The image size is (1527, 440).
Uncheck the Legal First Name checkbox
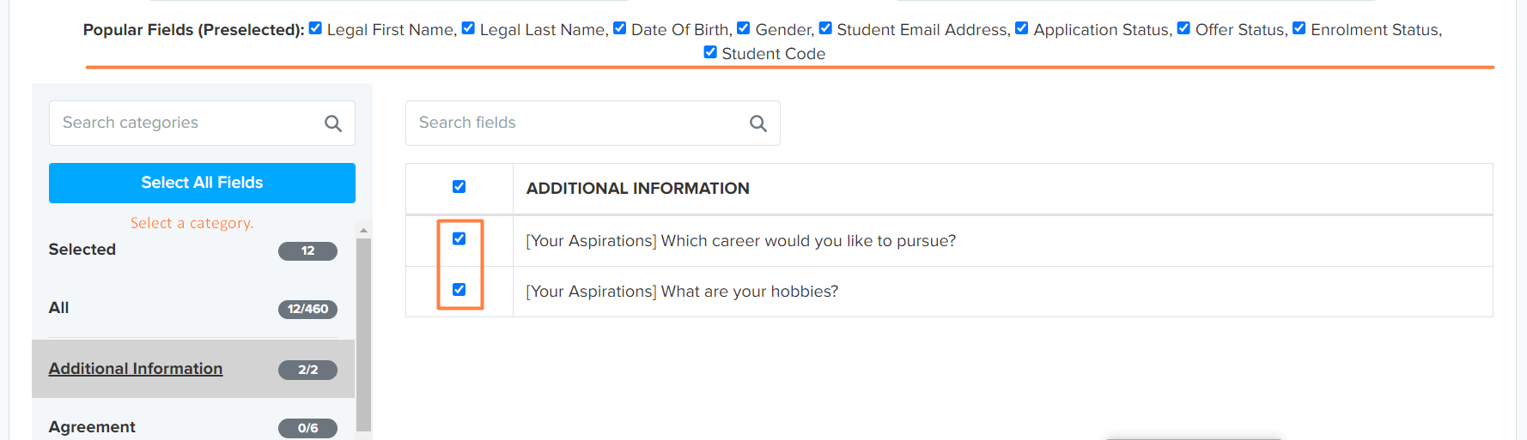(315, 28)
